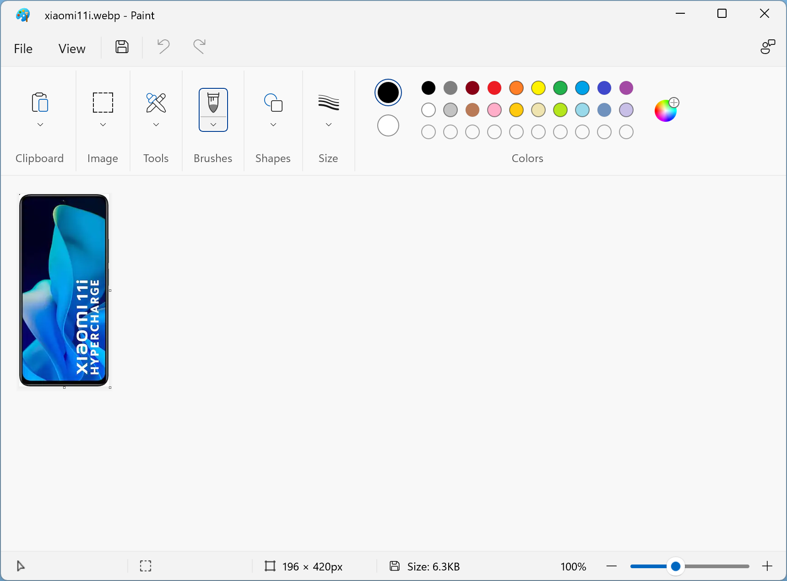The image size is (787, 581).
Task: Click the 100% zoom level text
Action: (573, 567)
